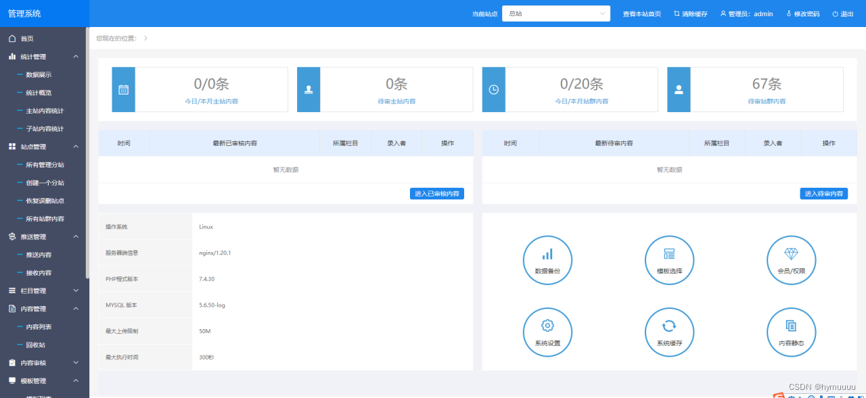Viewport: 866px width, 398px height.
Task: Collapse the 推送管理 menu chevron
Action: [76, 237]
